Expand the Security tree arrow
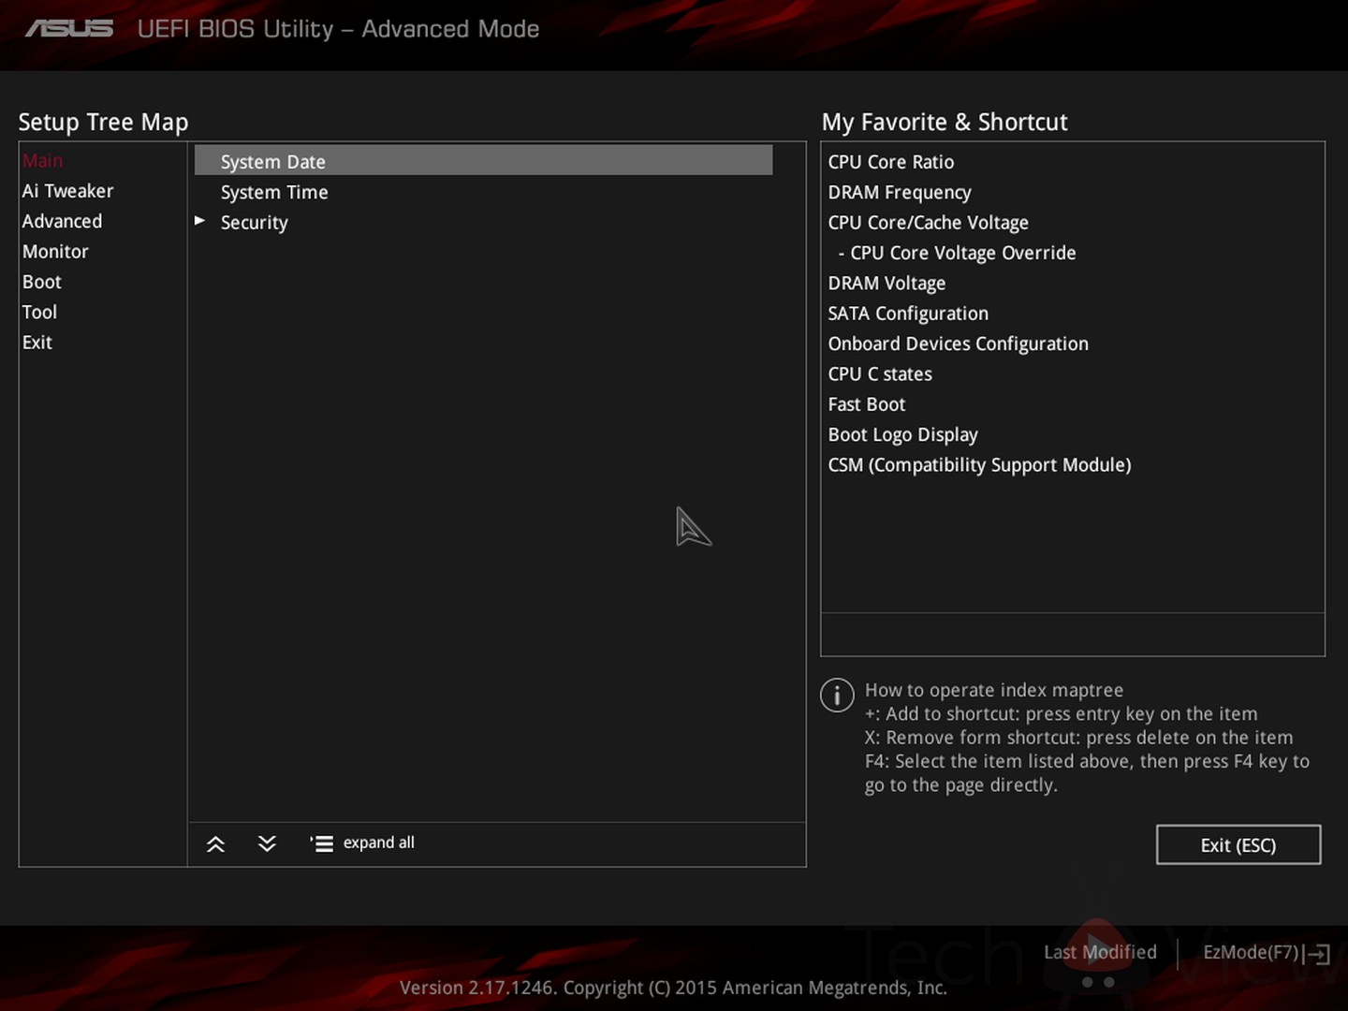 [x=199, y=221]
